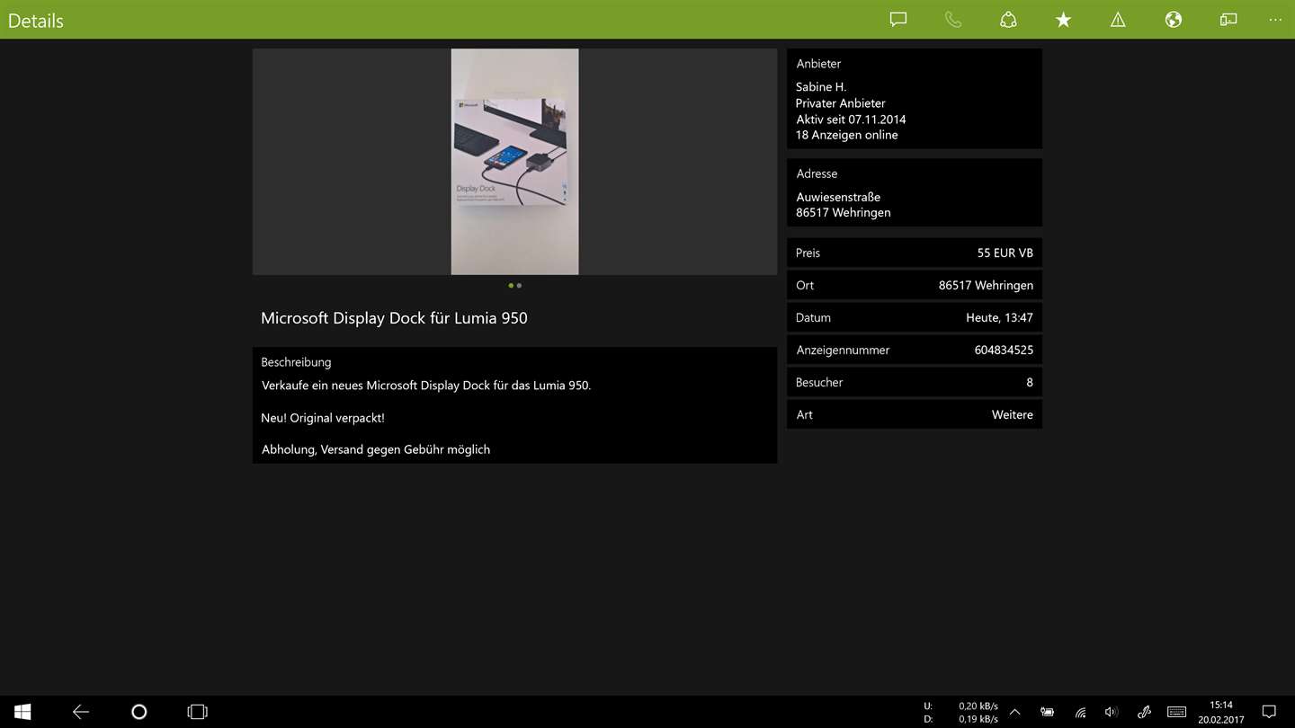The image size is (1295, 728).
Task: Select the Datum row Heute, 13:47
Action: (915, 317)
